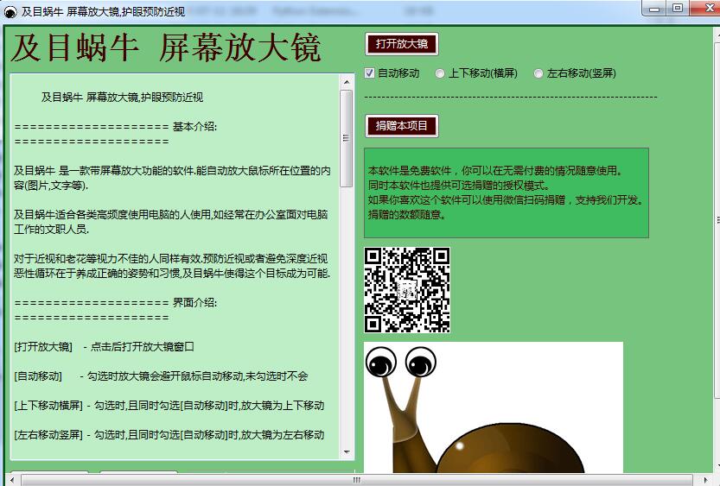This screenshot has width=720, height=486.
Task: Close the 及目蜗牛 window
Action: pos(704,9)
